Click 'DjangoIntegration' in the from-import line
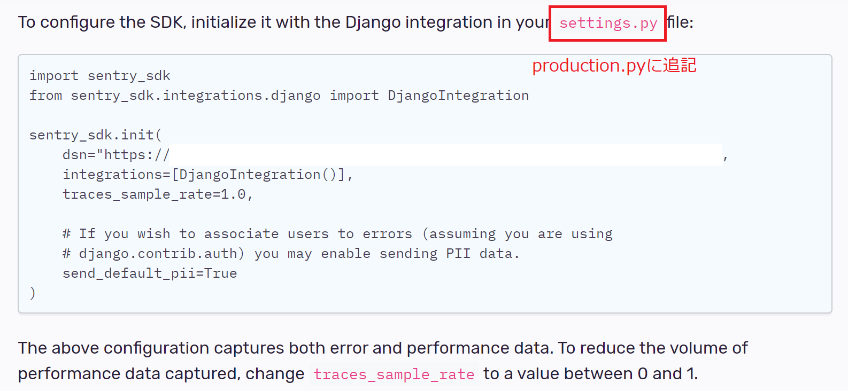 tap(458, 96)
